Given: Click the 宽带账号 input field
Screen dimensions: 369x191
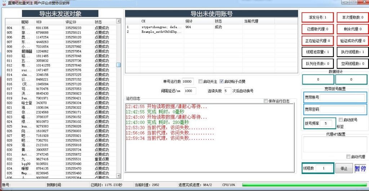Looking at the screenshot, I should [x=342, y=97].
